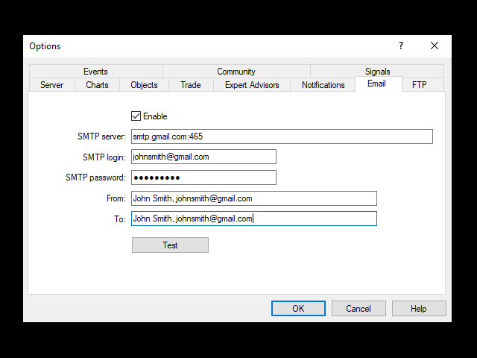
Task: Click the help question mark icon
Action: pyautogui.click(x=401, y=45)
